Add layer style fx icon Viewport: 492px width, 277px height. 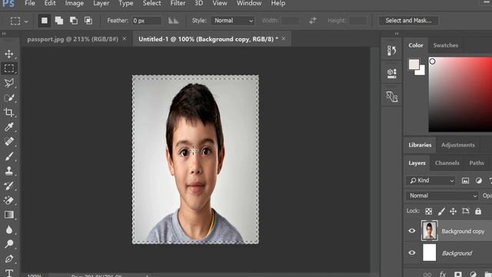pos(443,274)
